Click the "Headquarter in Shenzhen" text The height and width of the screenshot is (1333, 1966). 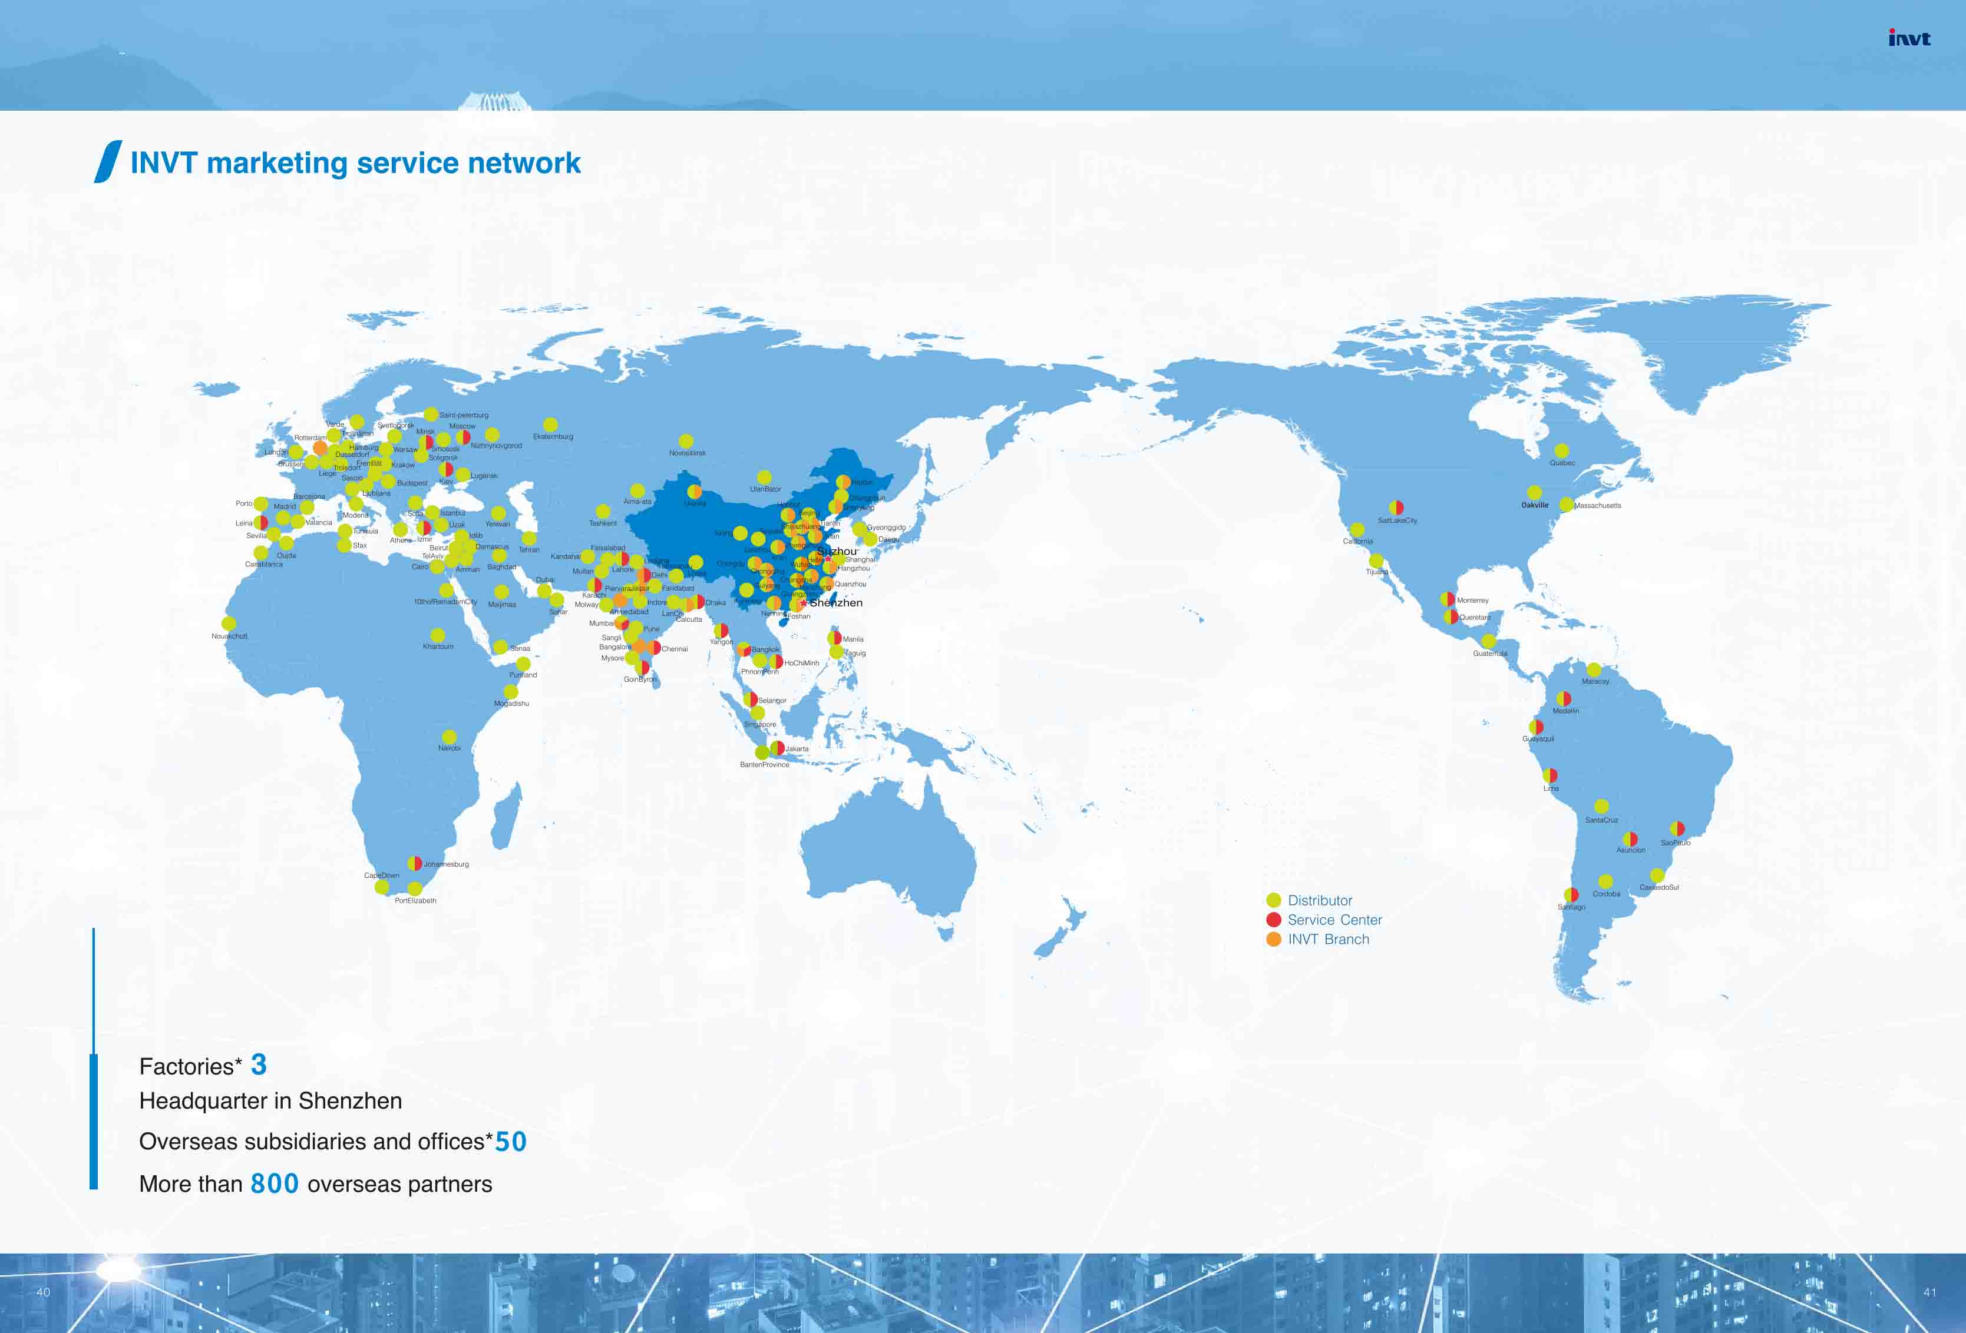pyautogui.click(x=270, y=1100)
